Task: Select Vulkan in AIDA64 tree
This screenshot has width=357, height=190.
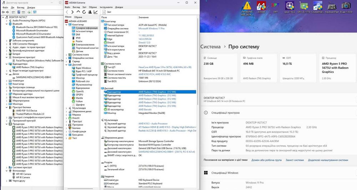Action: (79, 101)
